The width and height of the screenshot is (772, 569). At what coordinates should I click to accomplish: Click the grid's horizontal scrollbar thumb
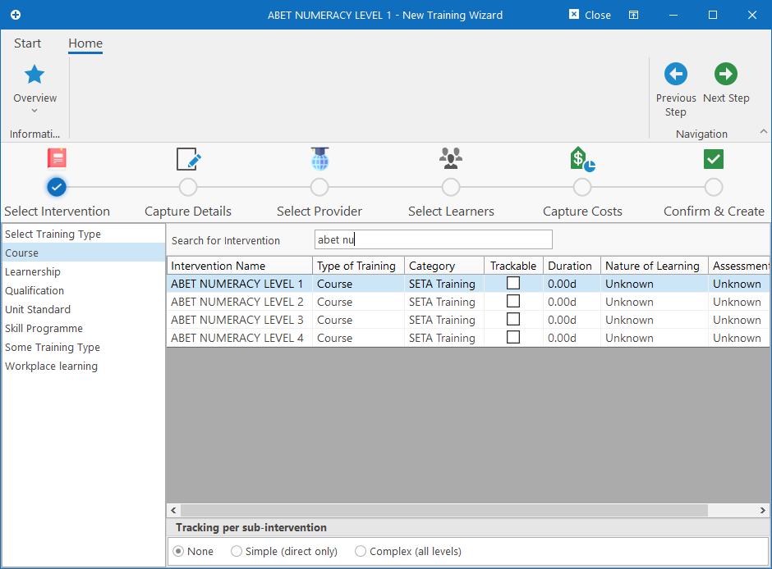pyautogui.click(x=444, y=510)
